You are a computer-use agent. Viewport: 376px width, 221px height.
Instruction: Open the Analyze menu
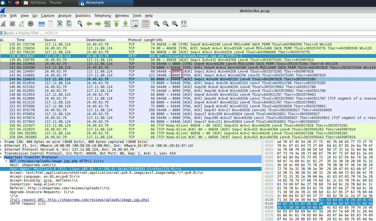pos(65,16)
